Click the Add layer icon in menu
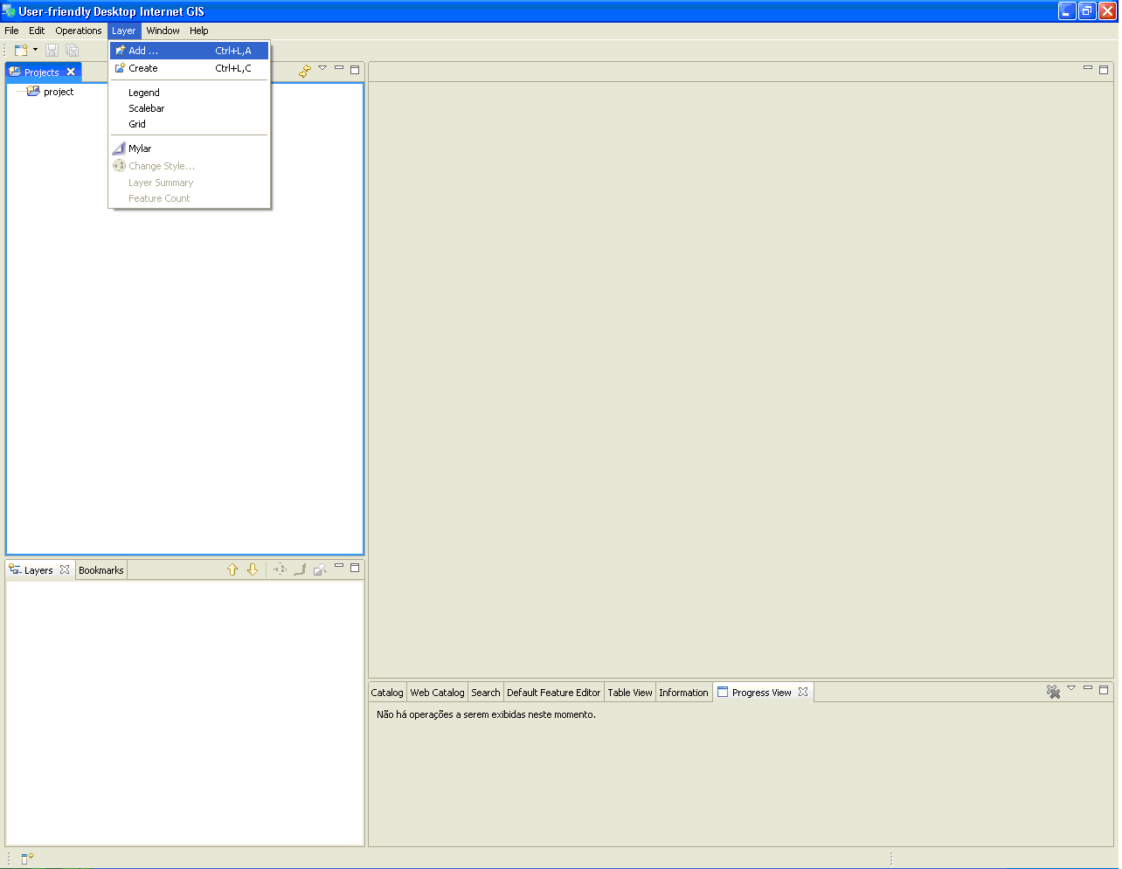 pos(120,51)
